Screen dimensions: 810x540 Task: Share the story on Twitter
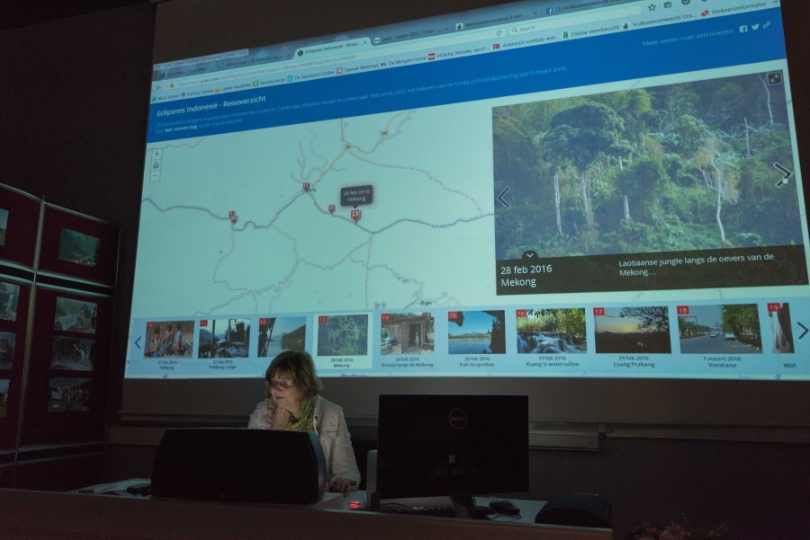point(755,27)
